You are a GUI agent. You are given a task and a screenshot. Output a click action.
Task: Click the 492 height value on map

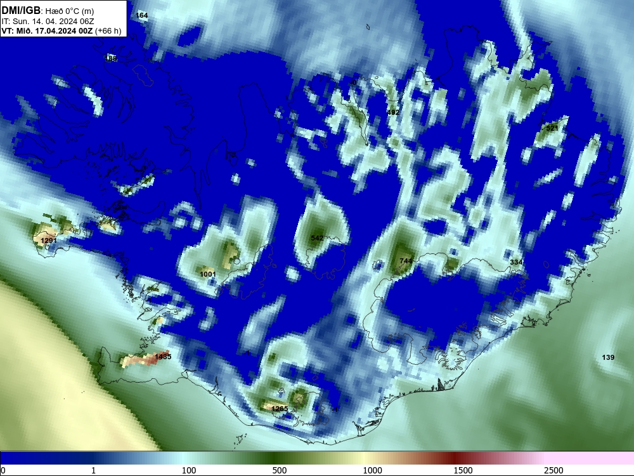393,112
